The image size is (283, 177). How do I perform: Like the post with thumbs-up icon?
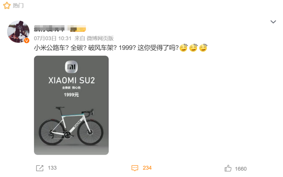tap(228, 168)
